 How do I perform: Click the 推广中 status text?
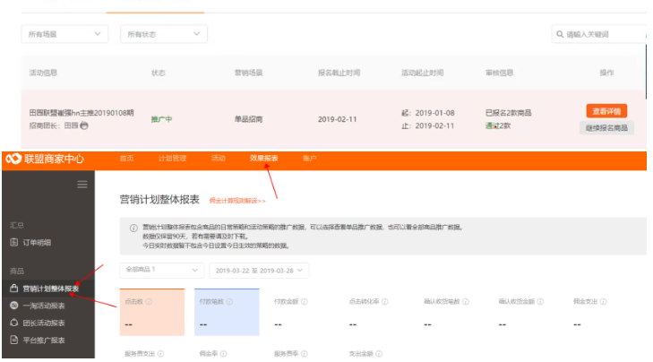(161, 119)
